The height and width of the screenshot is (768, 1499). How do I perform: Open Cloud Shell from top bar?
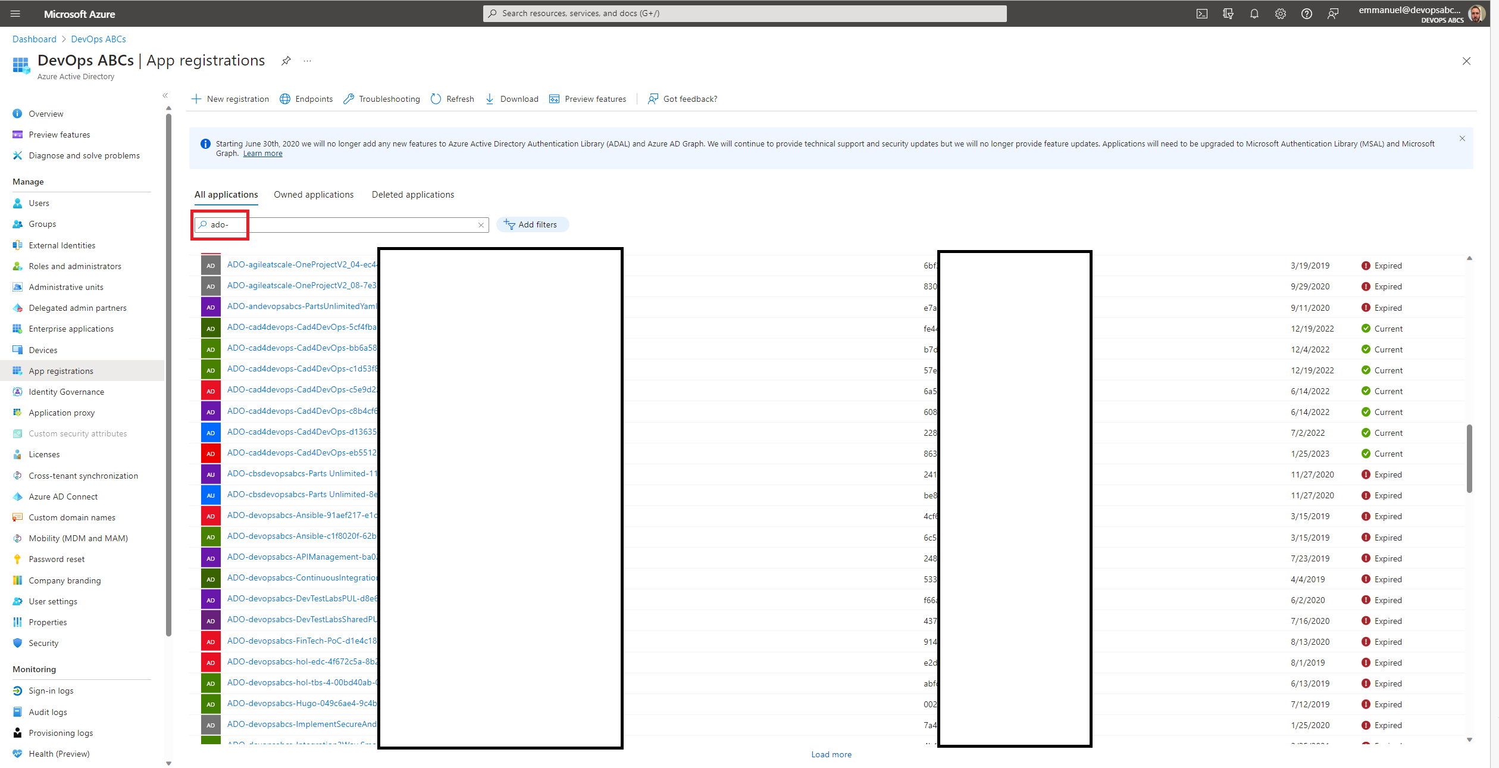click(1201, 14)
